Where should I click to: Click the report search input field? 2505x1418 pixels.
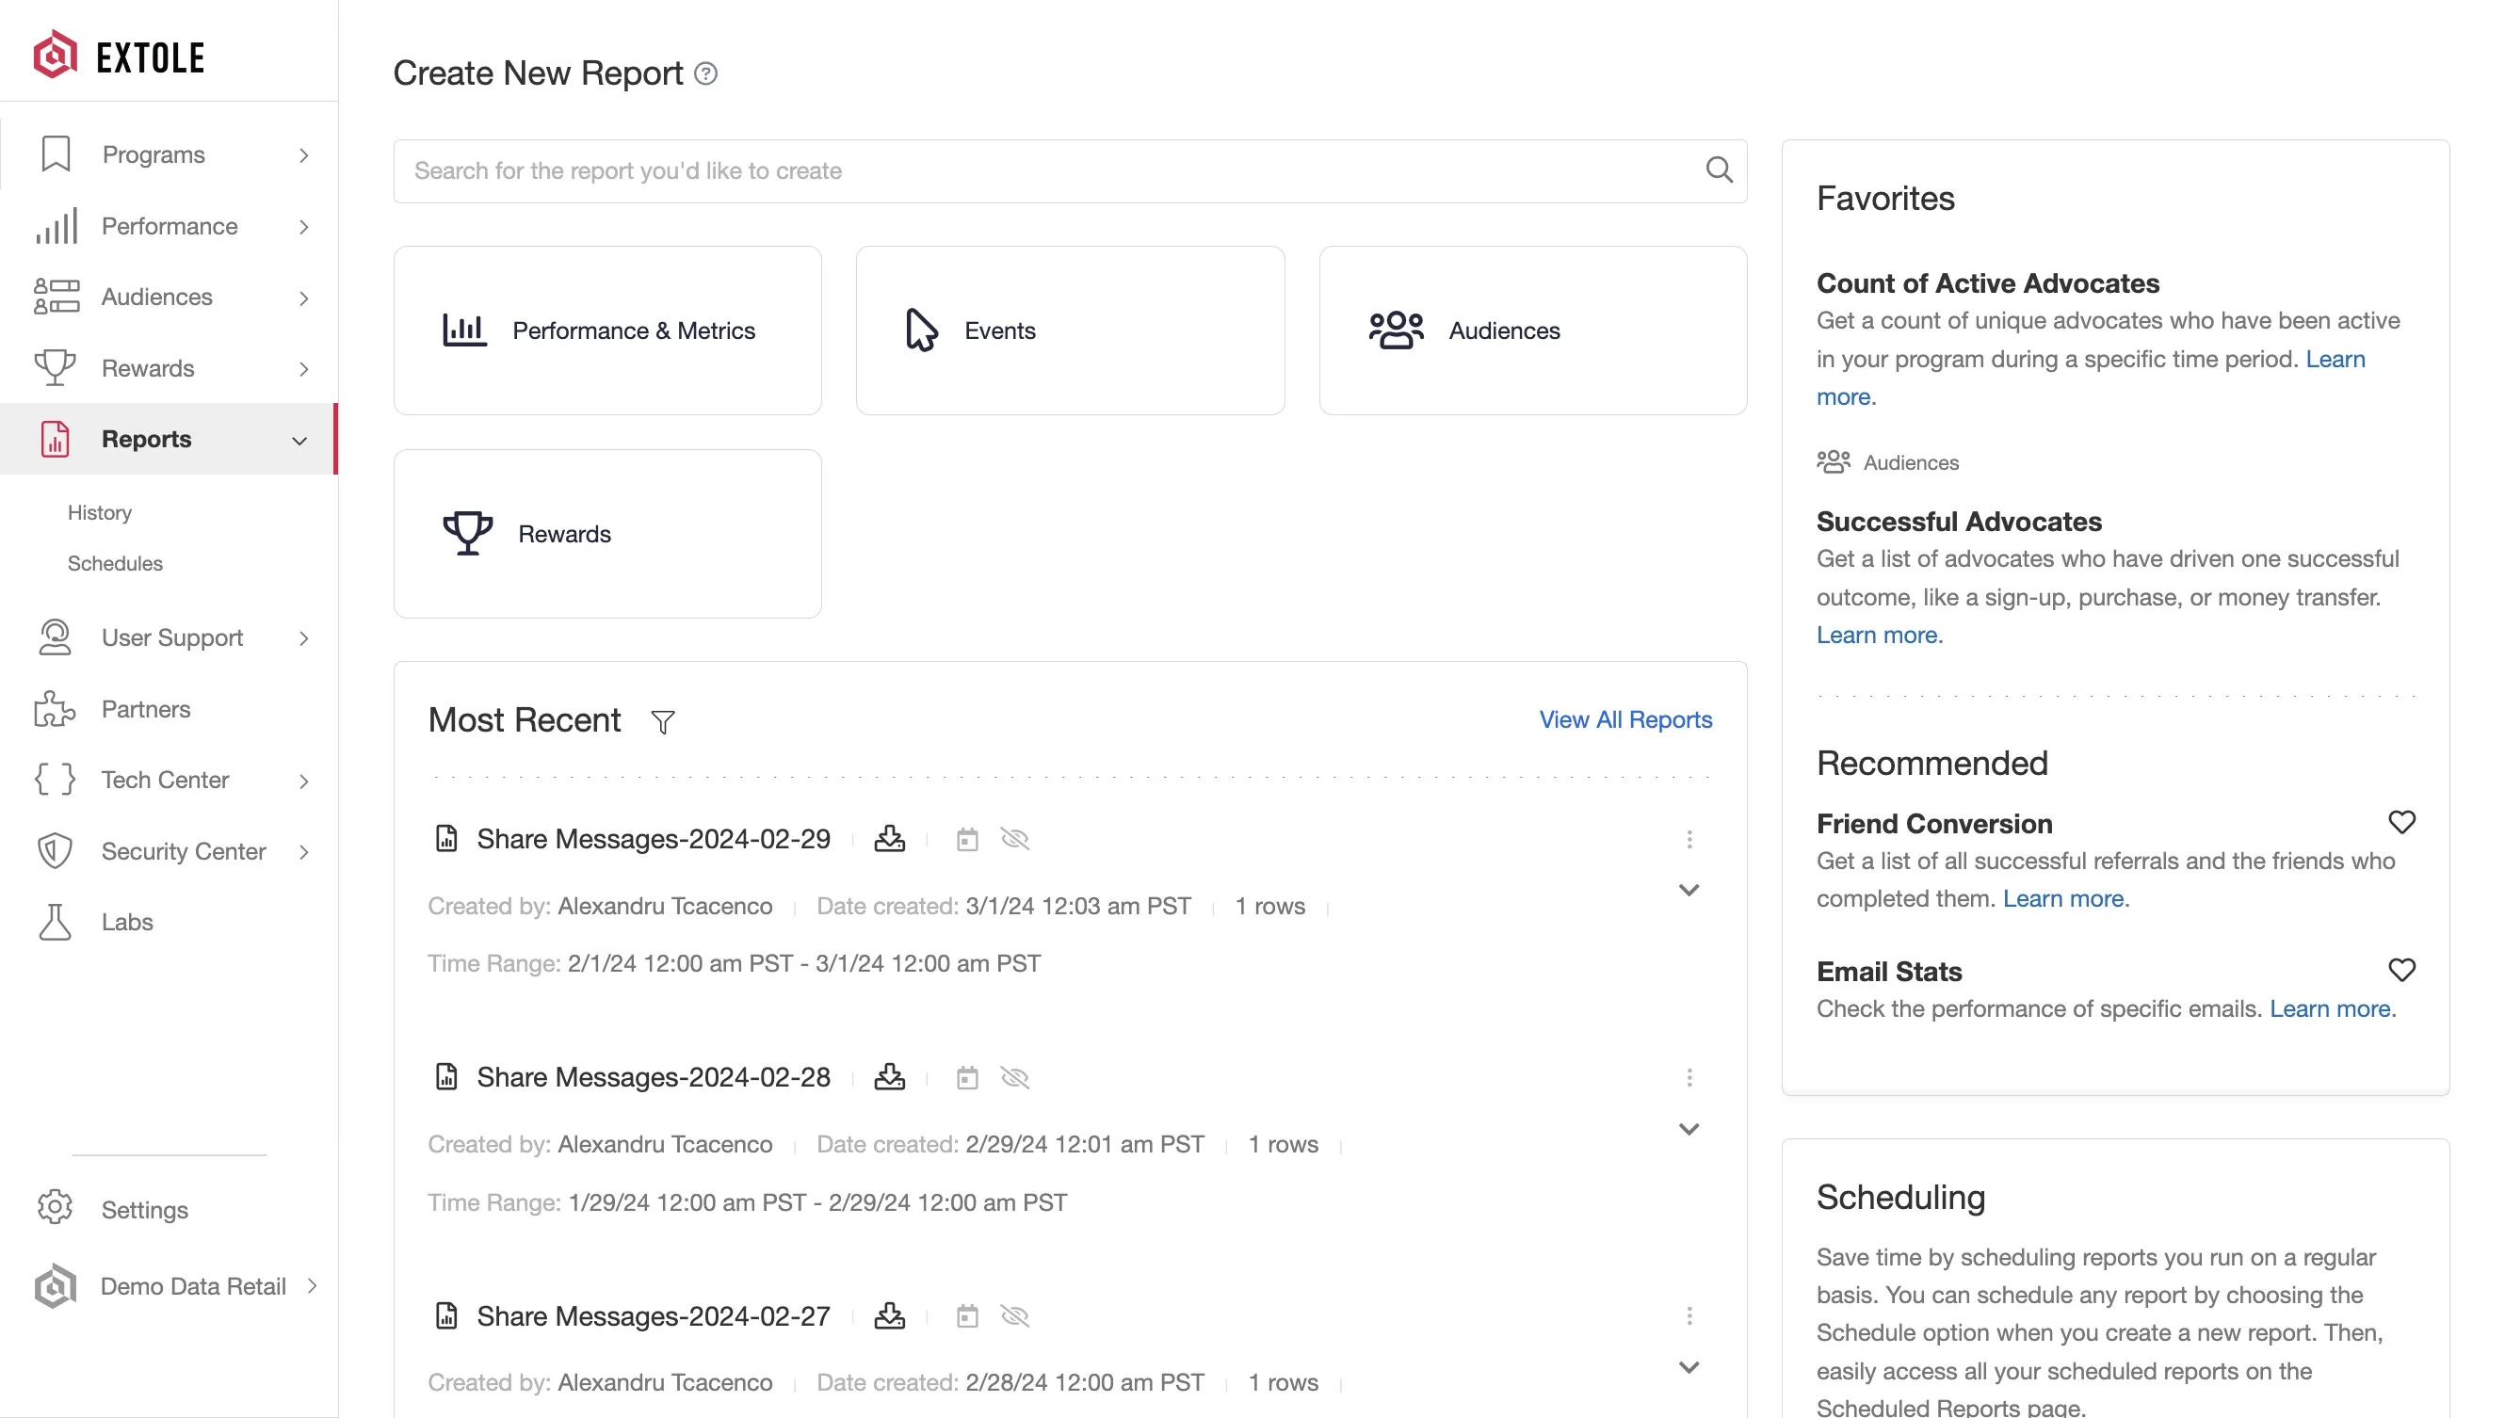tap(1070, 171)
